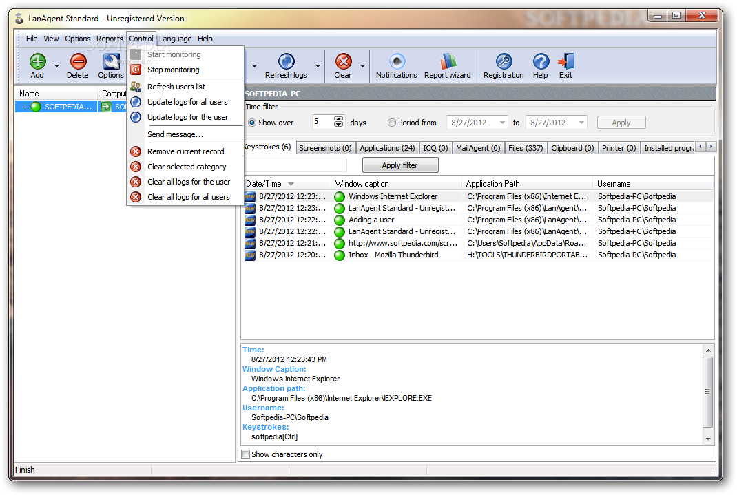Click the Apply time filter button

621,123
